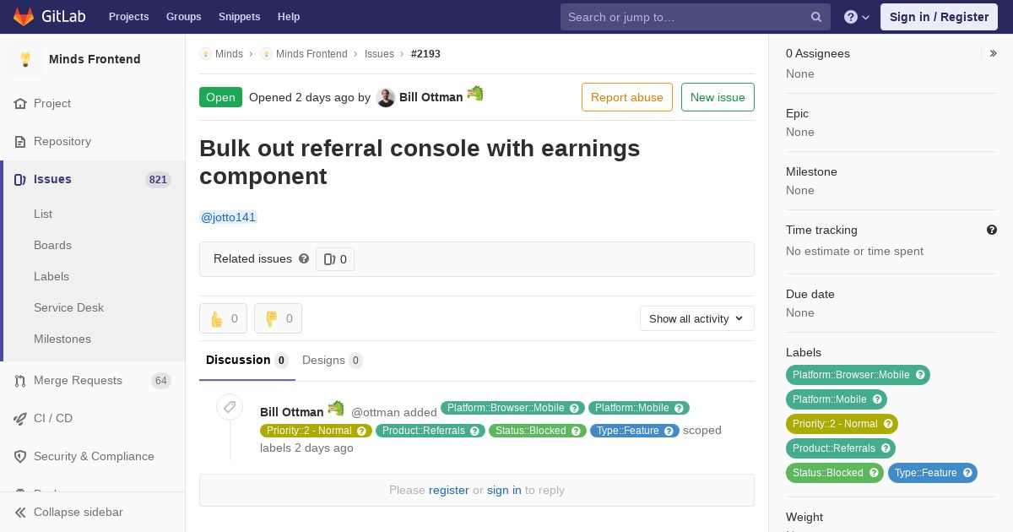Viewport: 1013px width, 532px height.
Task: Click the @ottman username in activity
Action: [x=376, y=412]
